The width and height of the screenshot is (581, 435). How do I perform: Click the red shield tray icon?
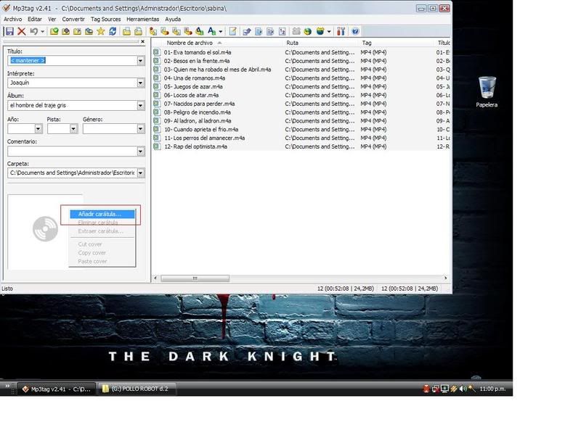pos(426,389)
